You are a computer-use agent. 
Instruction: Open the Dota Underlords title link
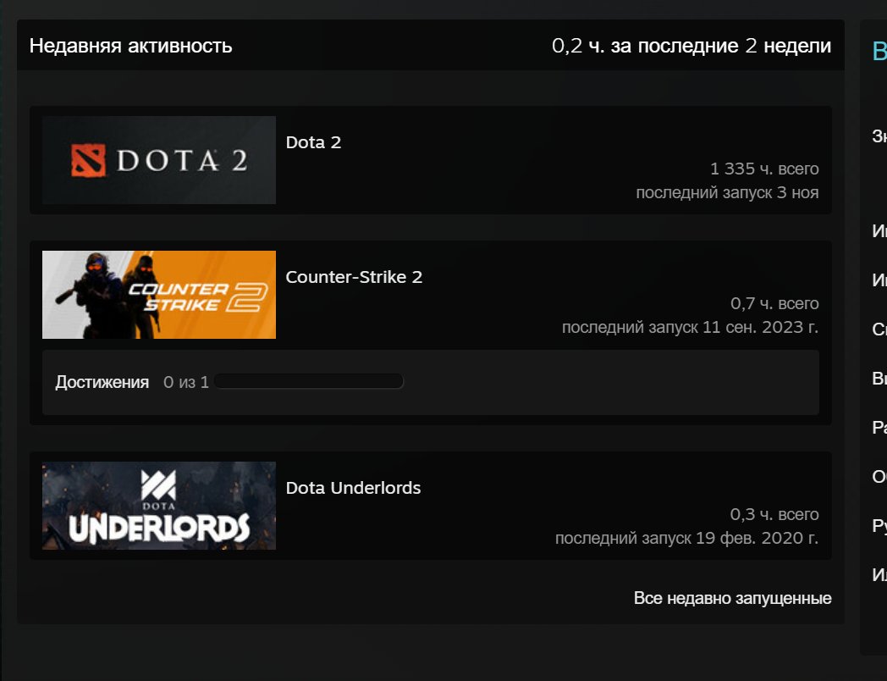353,488
